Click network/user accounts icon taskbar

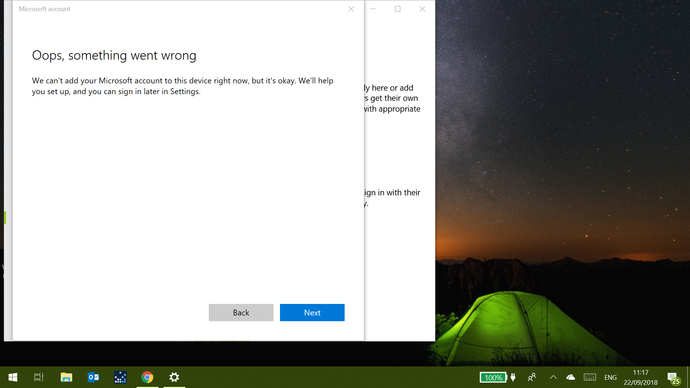(x=532, y=377)
